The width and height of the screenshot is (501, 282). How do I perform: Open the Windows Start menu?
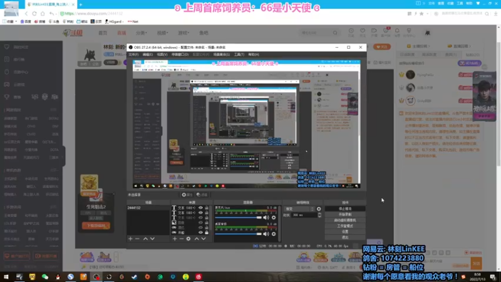coord(6,277)
